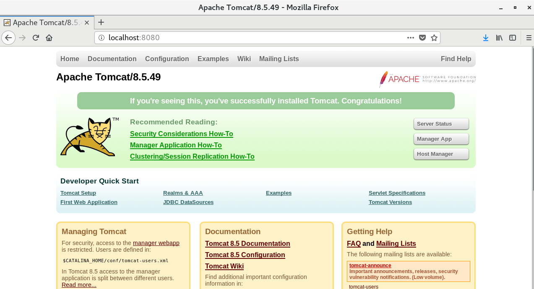This screenshot has width=534, height=289.
Task: Click the tab favicon for Apache Tomcat
Action: 7,23
